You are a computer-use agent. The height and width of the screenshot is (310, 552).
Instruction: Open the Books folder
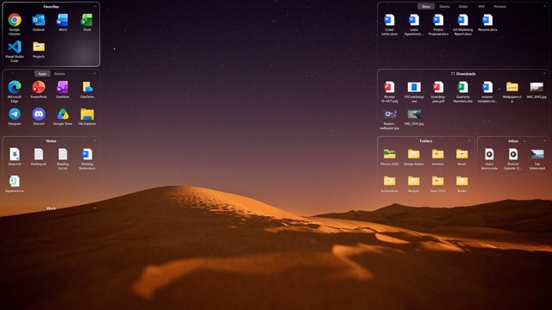(x=462, y=182)
